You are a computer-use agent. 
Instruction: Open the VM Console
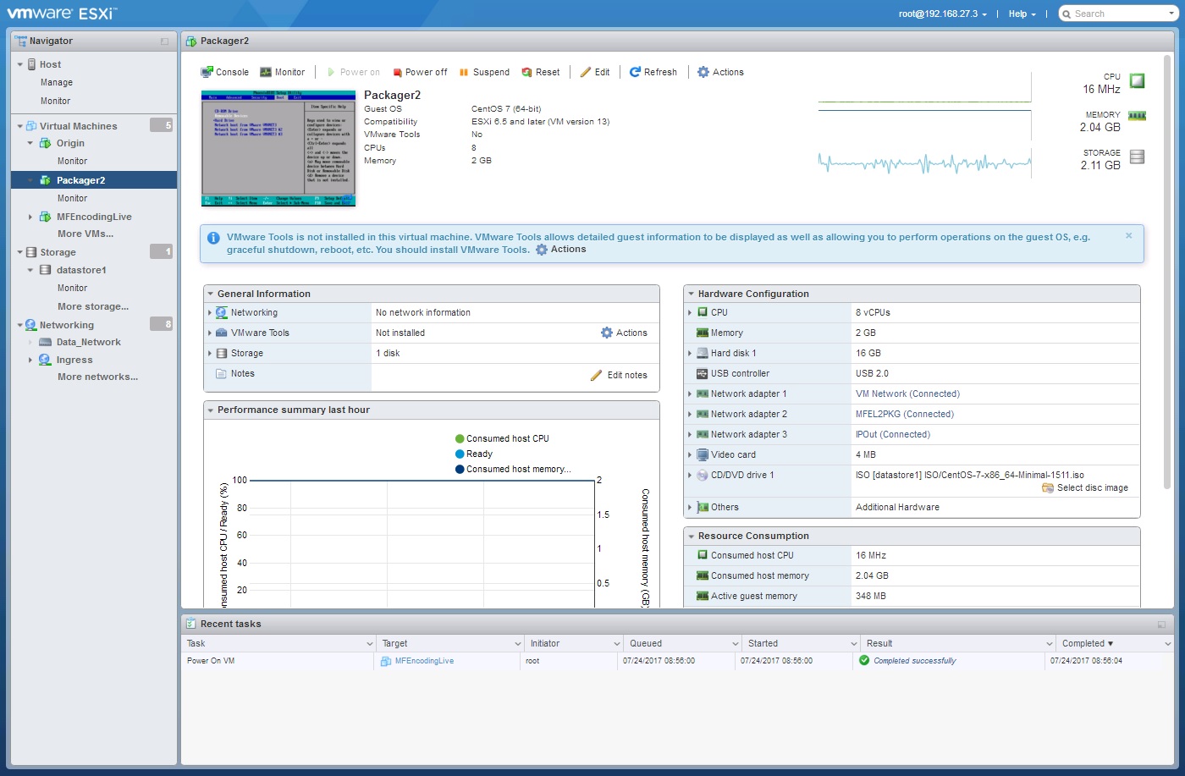tap(224, 72)
